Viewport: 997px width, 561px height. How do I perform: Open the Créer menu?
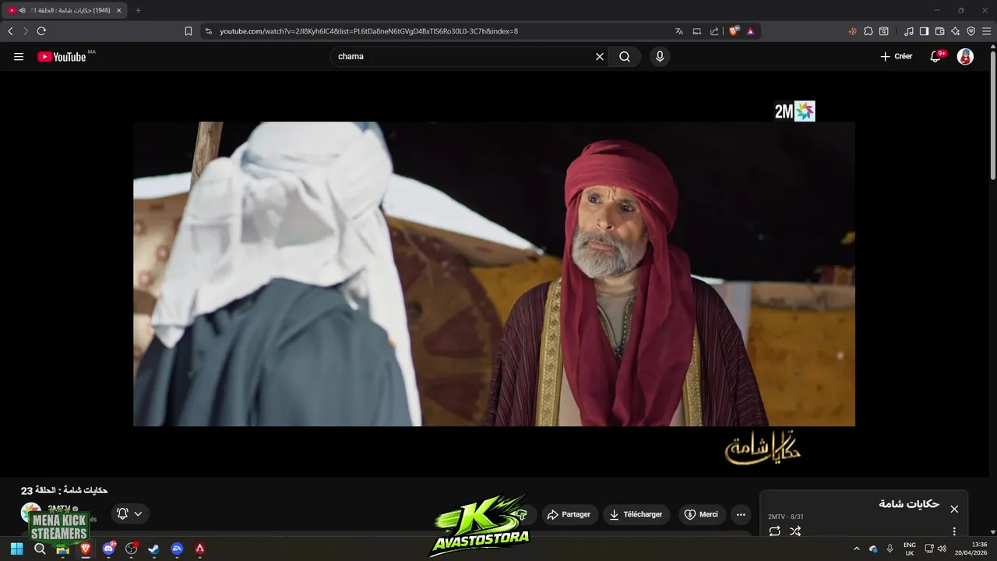tap(897, 56)
